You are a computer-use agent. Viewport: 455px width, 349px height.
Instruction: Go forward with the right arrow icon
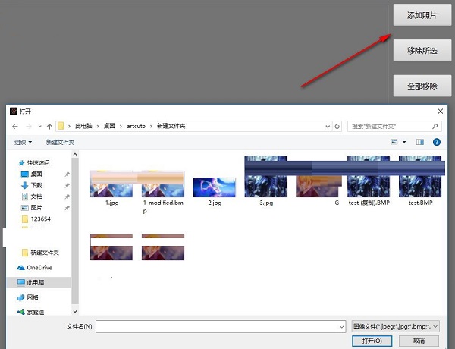29,126
